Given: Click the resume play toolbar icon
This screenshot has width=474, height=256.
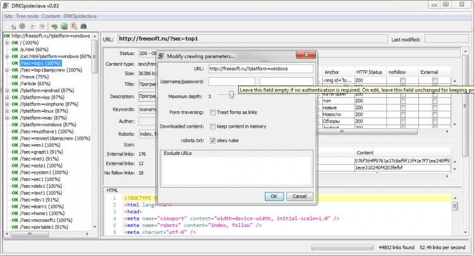Looking at the screenshot, I should 32,26.
